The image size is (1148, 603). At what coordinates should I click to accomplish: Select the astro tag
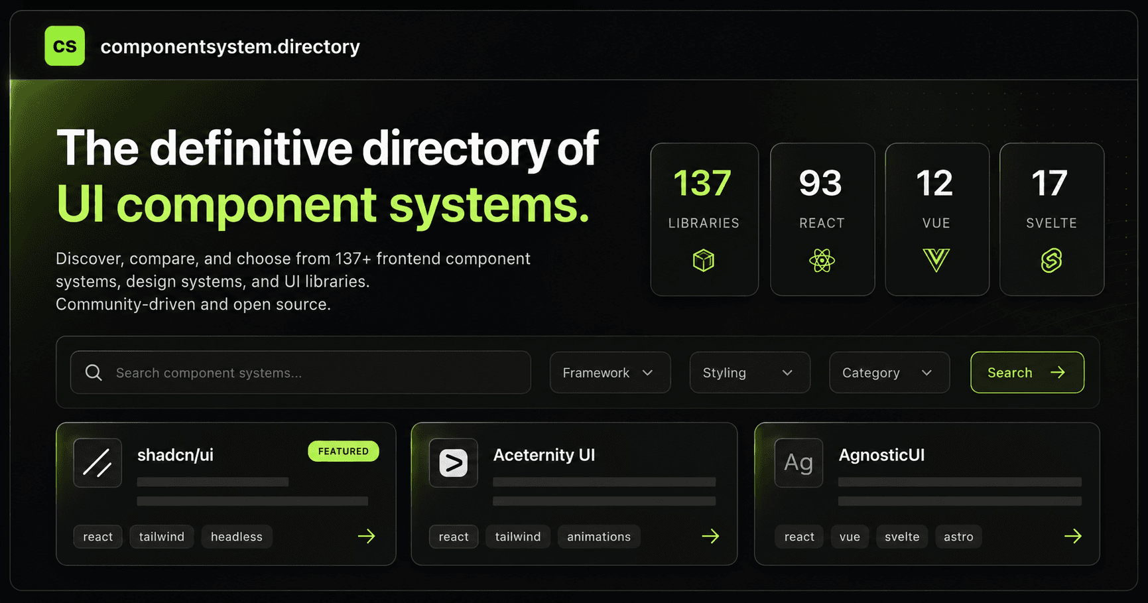click(958, 537)
